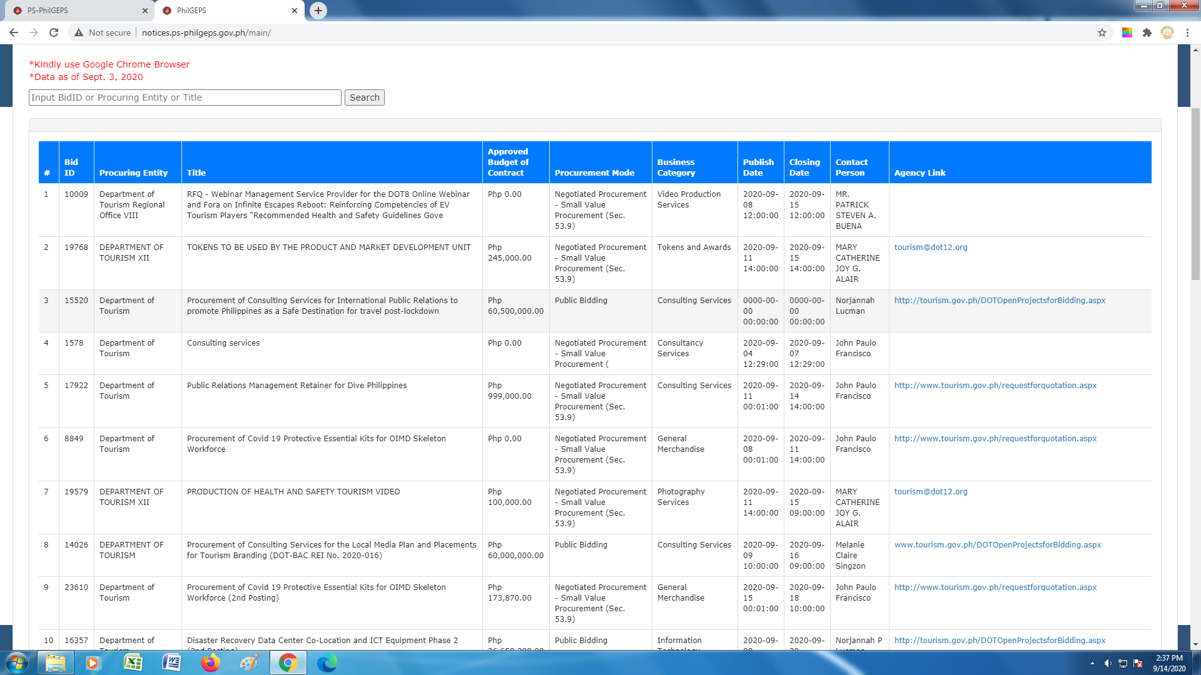Click the browser back arrow

coord(13,32)
